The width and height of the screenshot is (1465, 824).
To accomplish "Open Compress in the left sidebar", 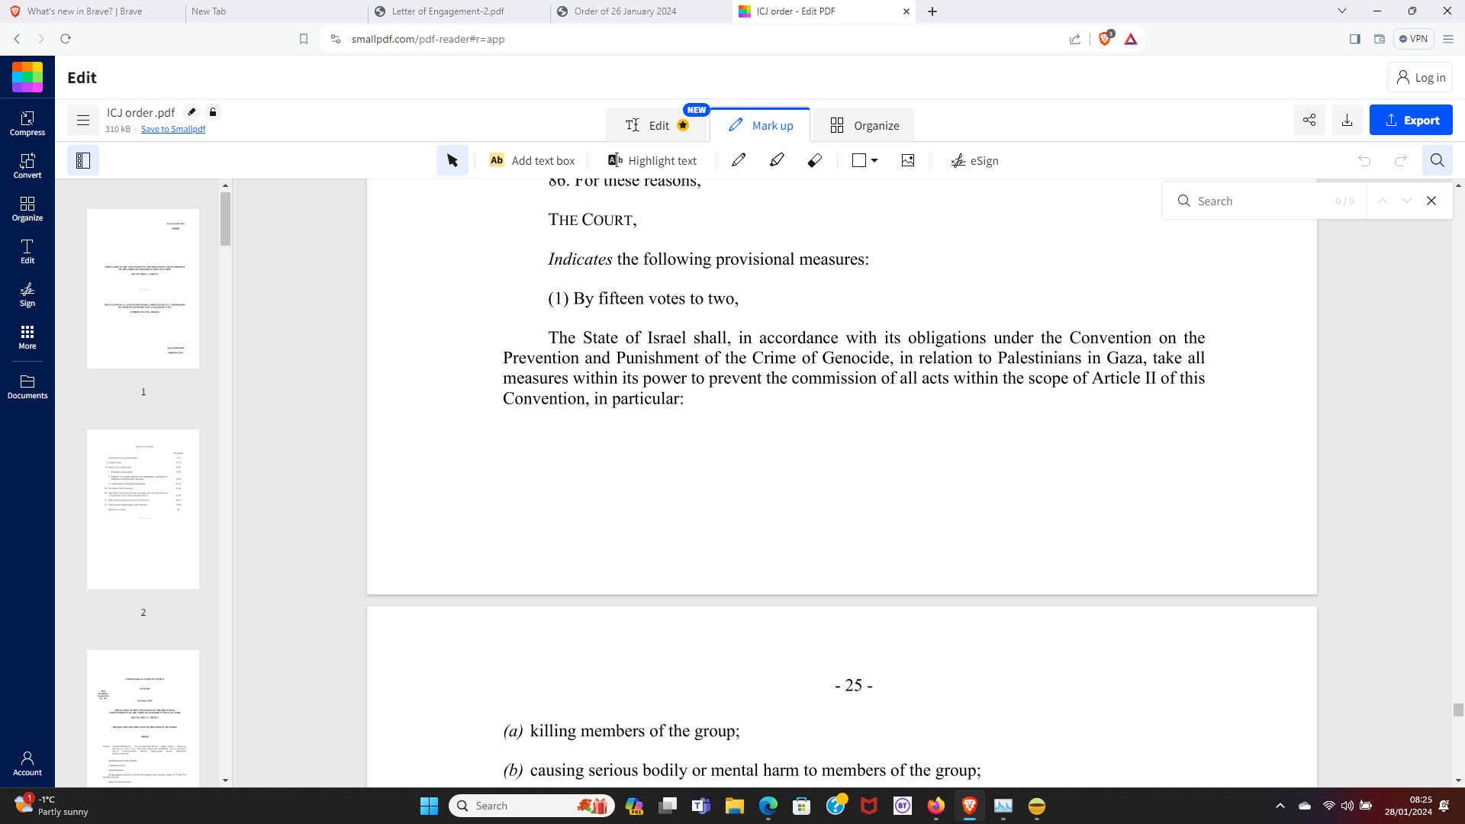I will [x=27, y=123].
